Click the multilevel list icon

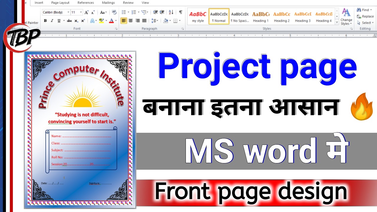(144, 12)
